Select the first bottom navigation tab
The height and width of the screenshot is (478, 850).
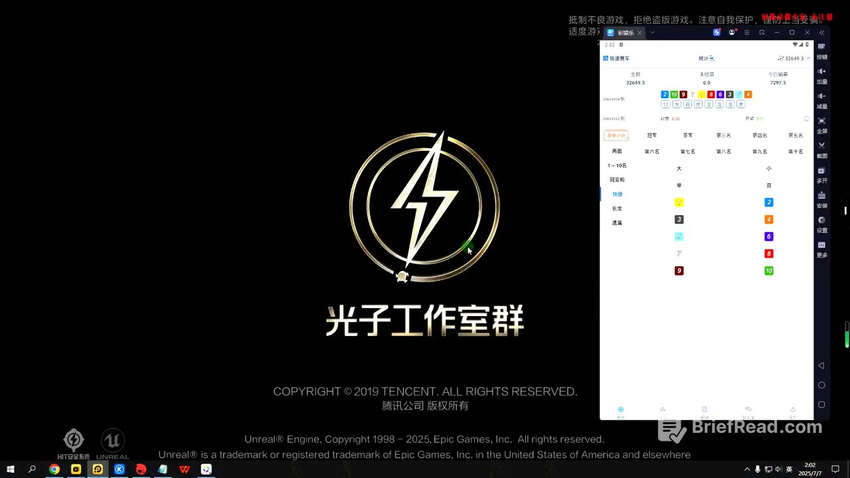(620, 411)
